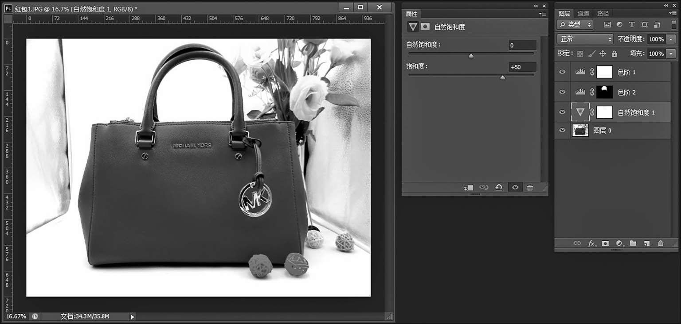Delete adjustment layer from 属性 panel trash

coord(530,188)
